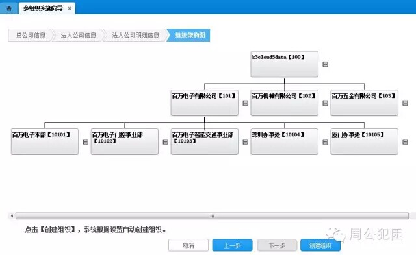Click the 上一步 button
The width and height of the screenshot is (416, 255).
(x=233, y=245)
